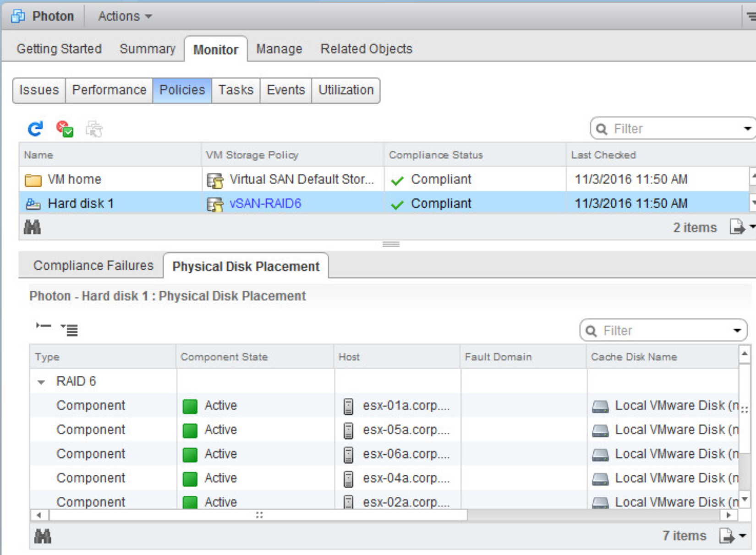The width and height of the screenshot is (756, 555).
Task: Click the check compliance icon
Action: tap(65, 129)
